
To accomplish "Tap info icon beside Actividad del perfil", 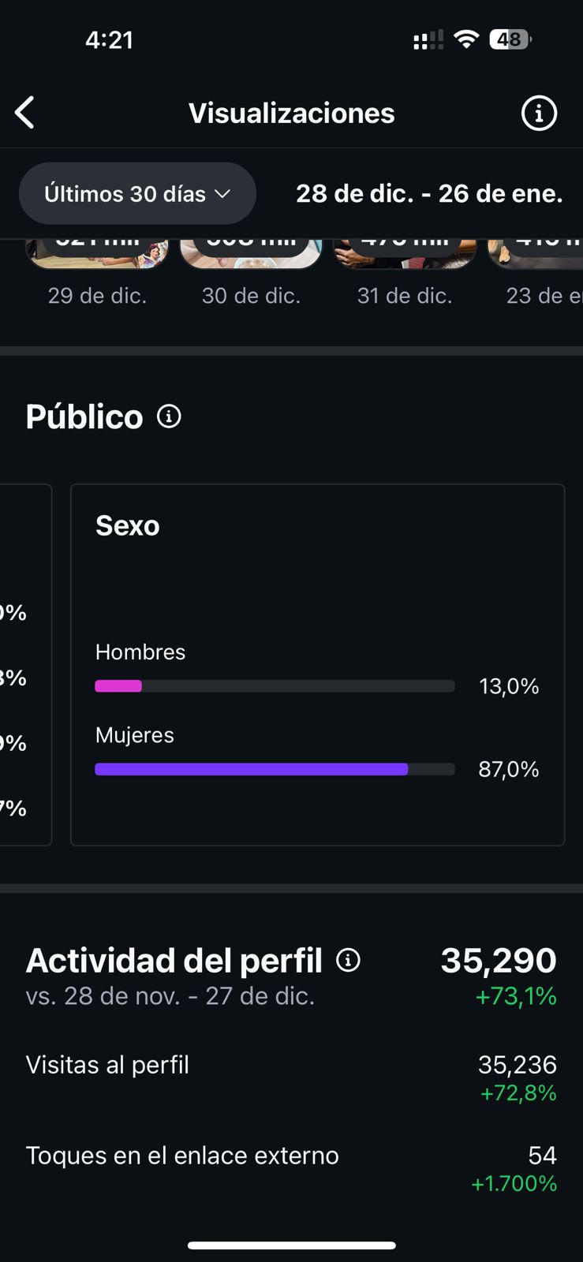I will tap(348, 960).
